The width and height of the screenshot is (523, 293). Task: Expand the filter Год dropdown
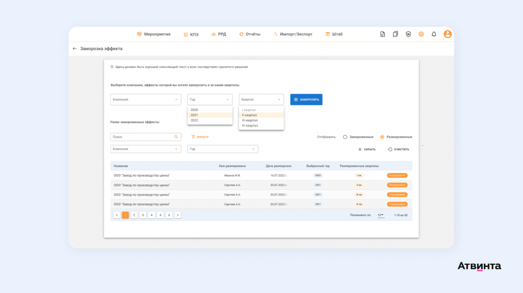tap(223, 149)
